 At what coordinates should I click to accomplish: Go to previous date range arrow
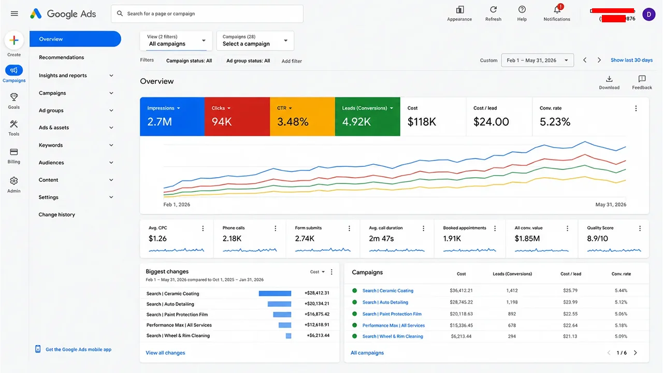(585, 60)
